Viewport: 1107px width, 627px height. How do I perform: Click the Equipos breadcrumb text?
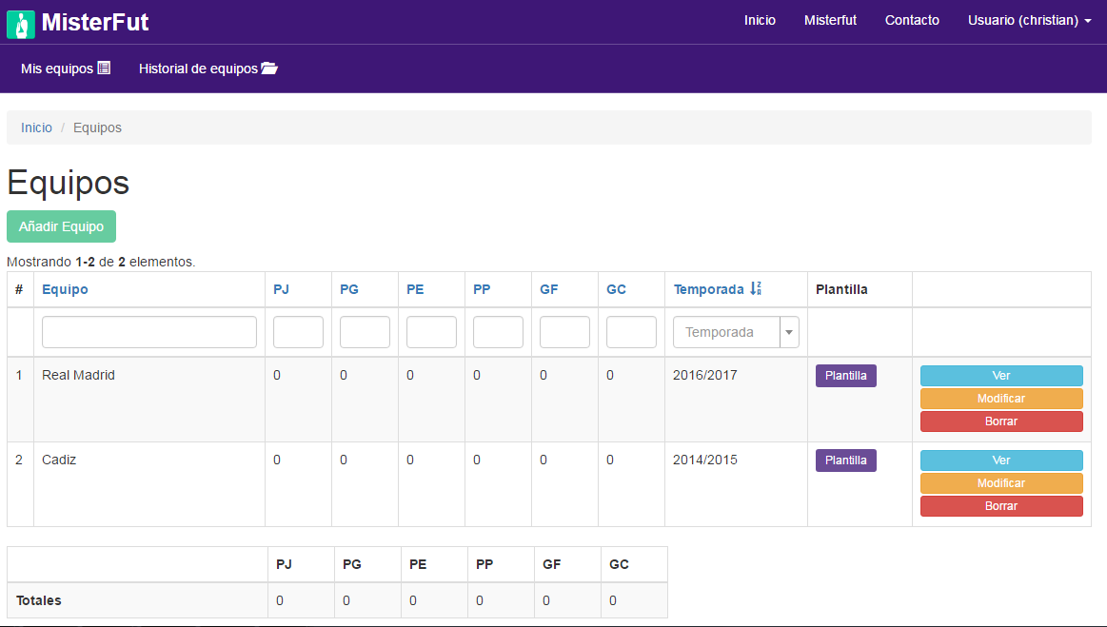pyautogui.click(x=97, y=127)
